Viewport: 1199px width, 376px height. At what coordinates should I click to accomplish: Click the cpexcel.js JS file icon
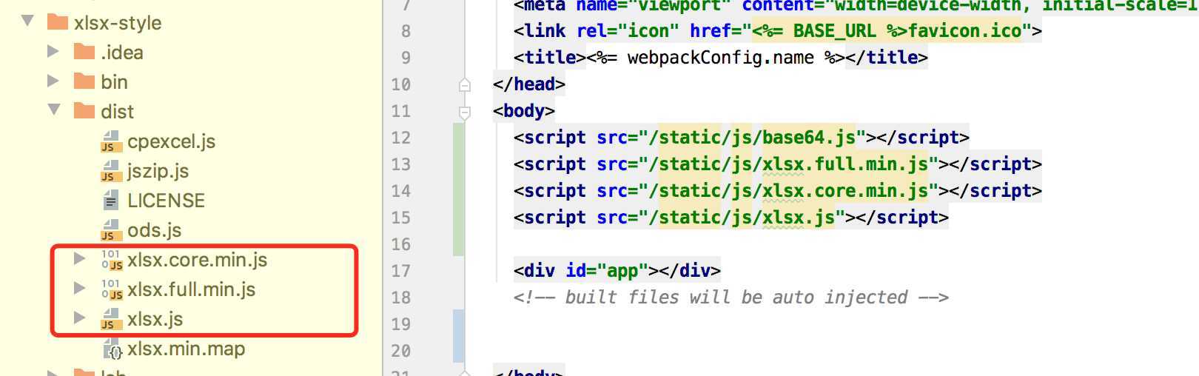click(x=111, y=141)
